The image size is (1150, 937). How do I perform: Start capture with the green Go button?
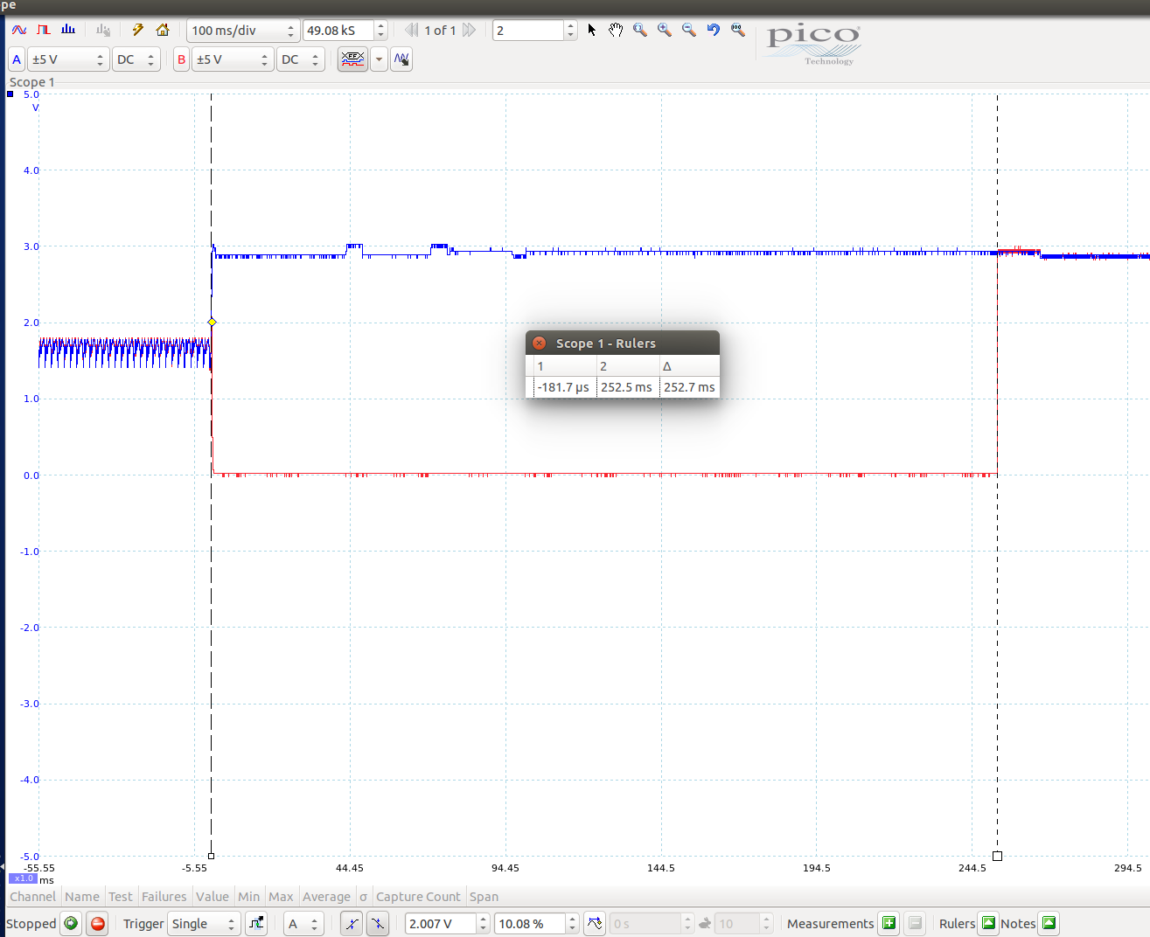tap(71, 923)
